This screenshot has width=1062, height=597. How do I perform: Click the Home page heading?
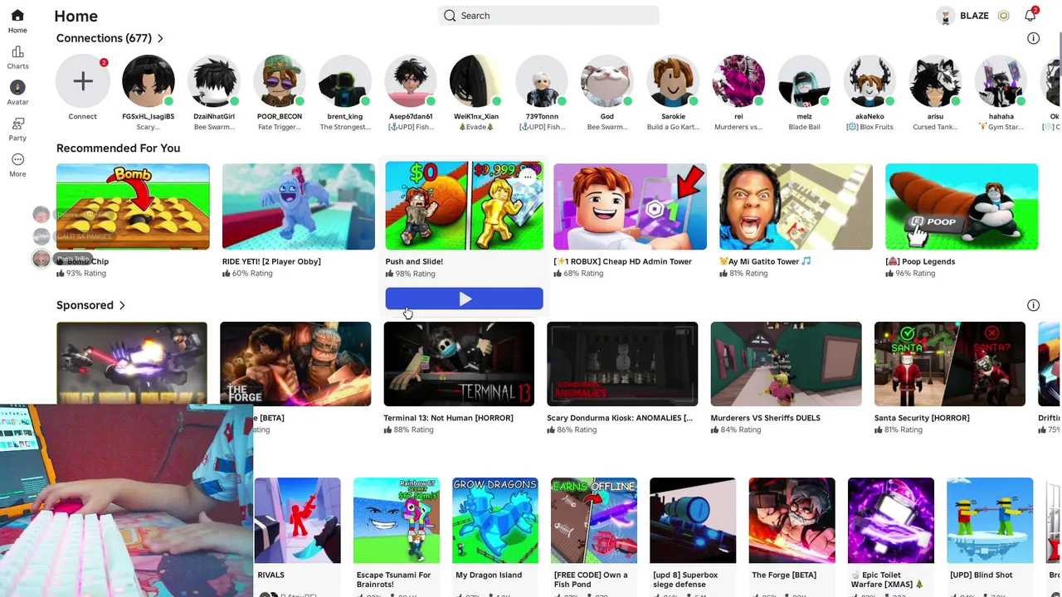click(76, 16)
